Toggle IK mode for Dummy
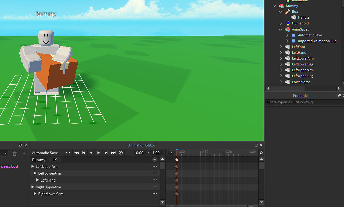Screen dimensions: 344x207 55,160
